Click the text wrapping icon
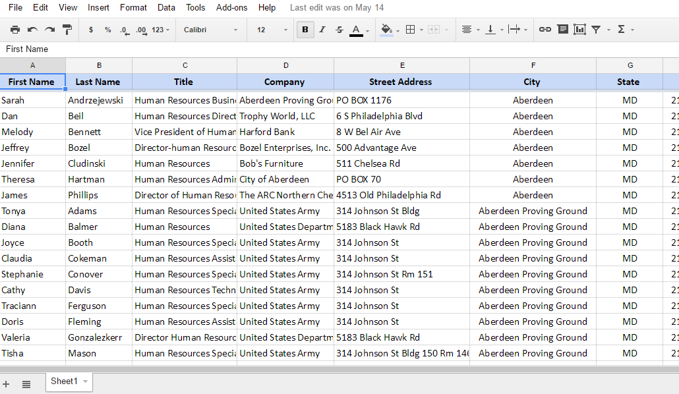 point(514,30)
